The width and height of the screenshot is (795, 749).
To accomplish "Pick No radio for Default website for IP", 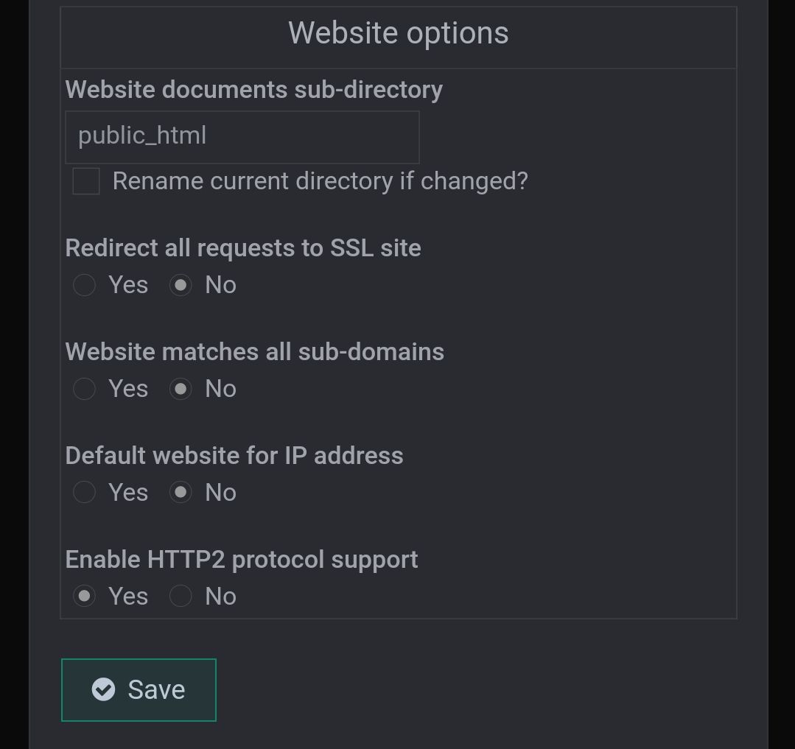I will (181, 493).
